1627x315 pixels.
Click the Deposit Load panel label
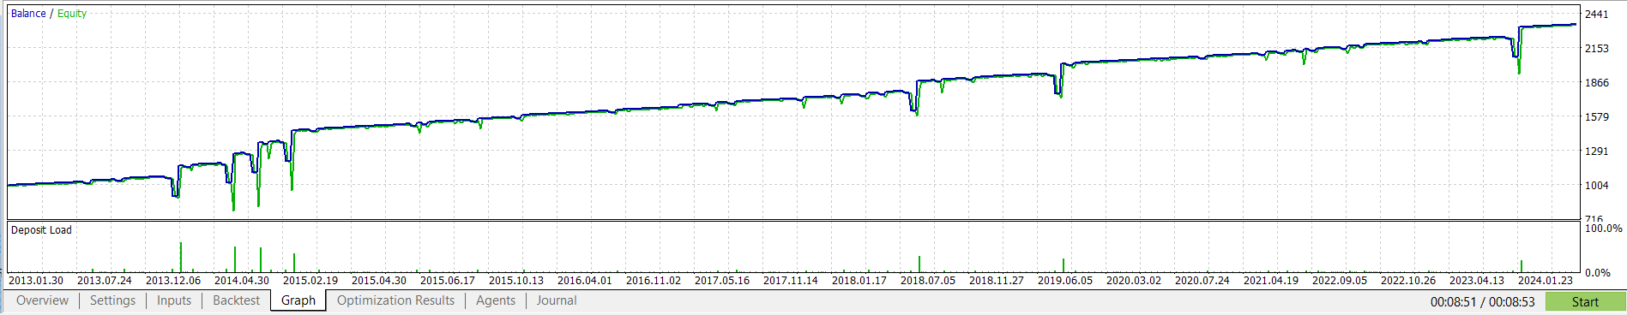41,230
